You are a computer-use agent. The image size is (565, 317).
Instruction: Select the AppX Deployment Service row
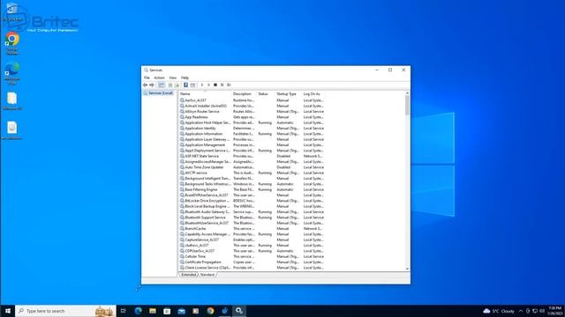[252, 151]
